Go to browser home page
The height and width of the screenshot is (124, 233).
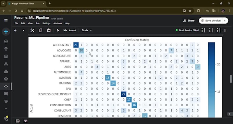[x=22, y=11]
